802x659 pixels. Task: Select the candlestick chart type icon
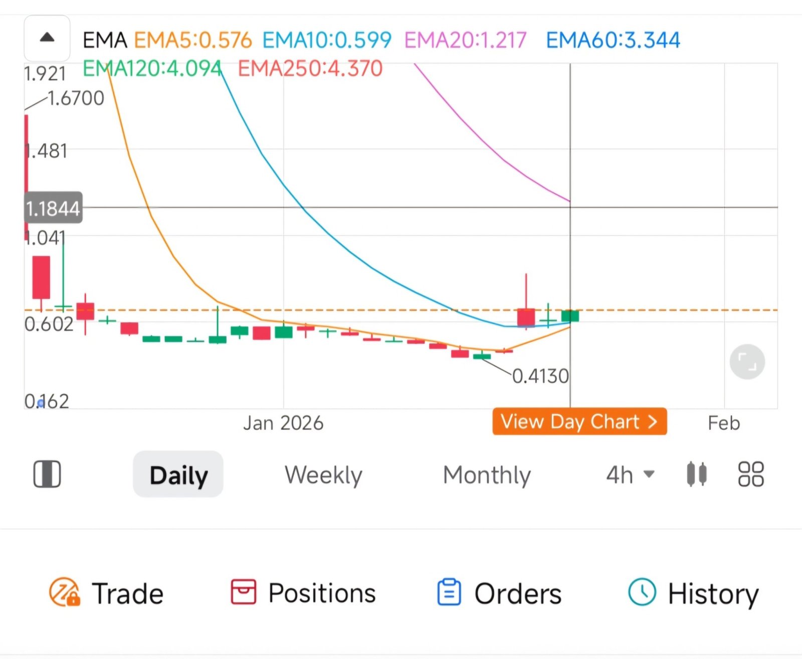[696, 474]
